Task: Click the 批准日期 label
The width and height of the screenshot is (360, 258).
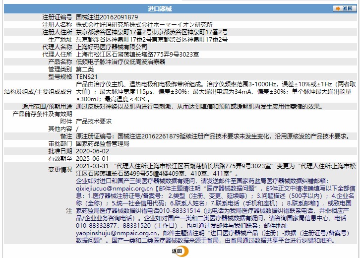Action: tap(60, 151)
